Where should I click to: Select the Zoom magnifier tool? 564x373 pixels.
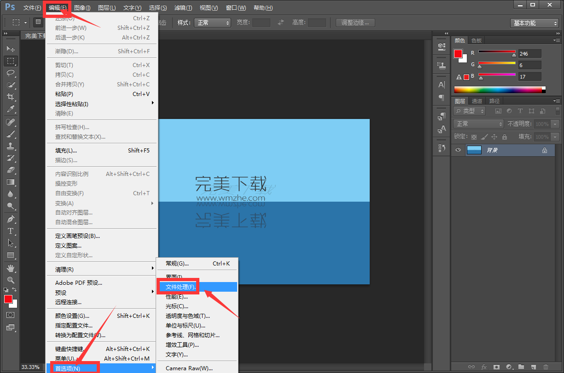coord(11,280)
